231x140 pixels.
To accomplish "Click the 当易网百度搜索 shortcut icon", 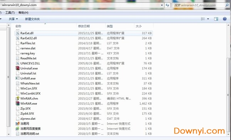I will pyautogui.click(x=18, y=128).
